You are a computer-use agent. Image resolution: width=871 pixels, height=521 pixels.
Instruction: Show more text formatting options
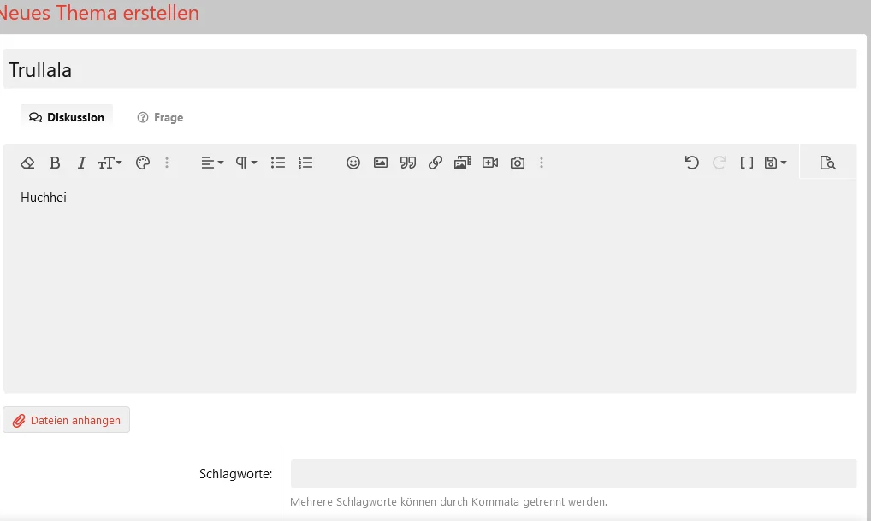click(x=167, y=163)
